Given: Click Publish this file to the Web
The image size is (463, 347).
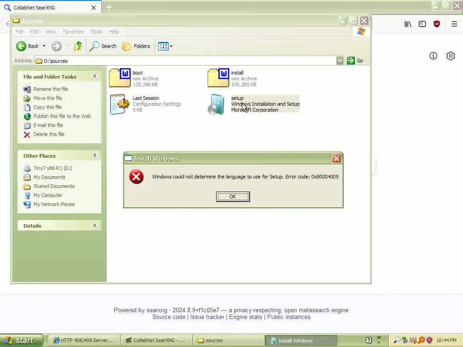Looking at the screenshot, I should [62, 116].
